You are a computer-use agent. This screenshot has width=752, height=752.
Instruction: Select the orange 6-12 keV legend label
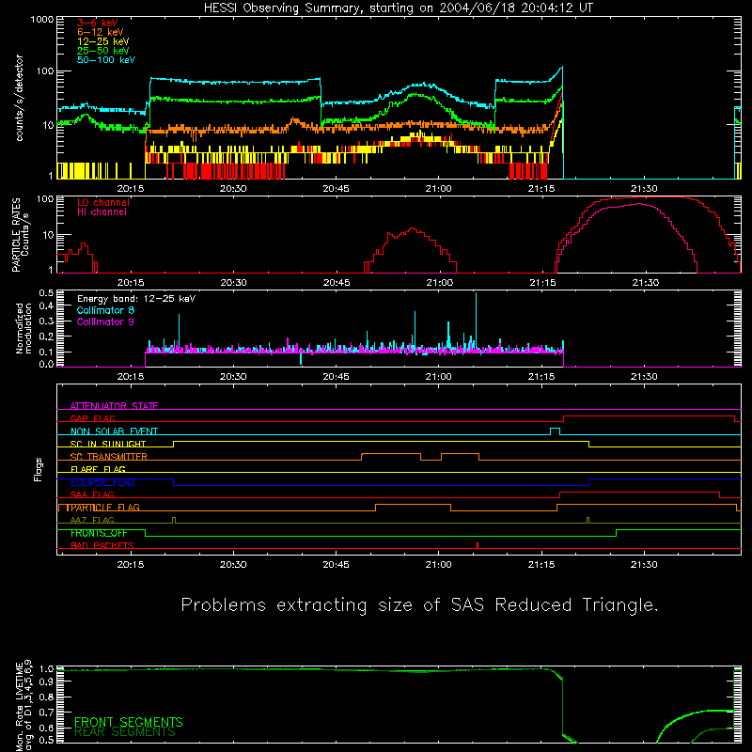tap(101, 32)
